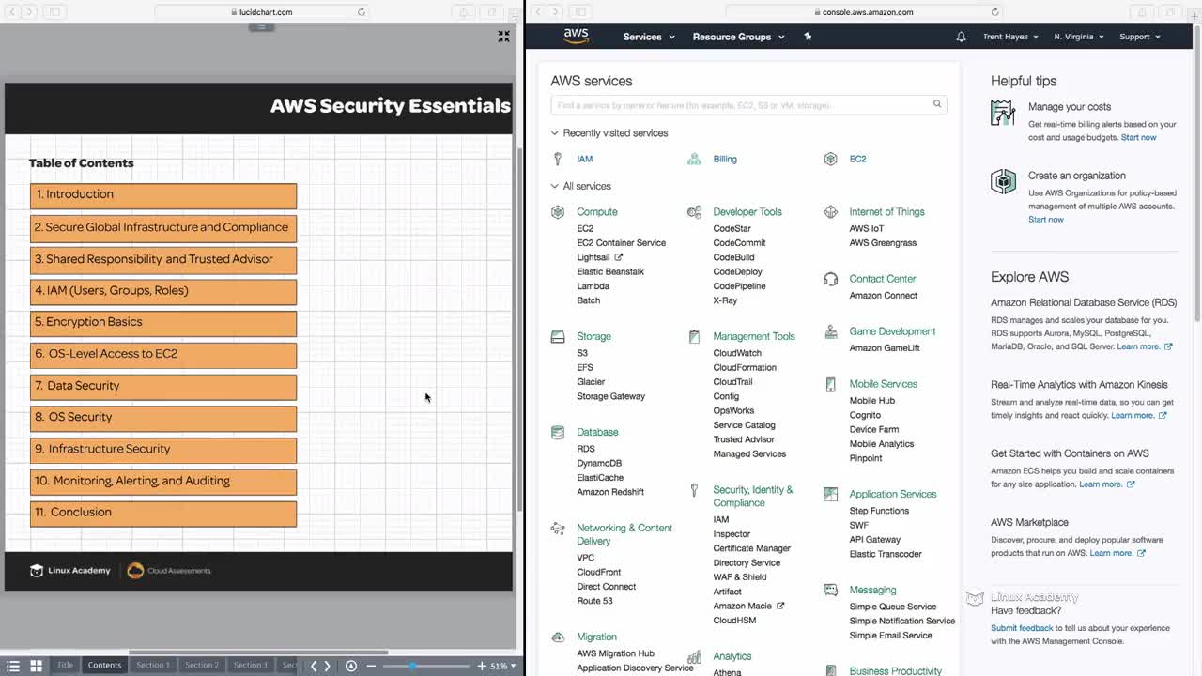Click the Compute category icon
The width and height of the screenshot is (1202, 676).
(558, 212)
